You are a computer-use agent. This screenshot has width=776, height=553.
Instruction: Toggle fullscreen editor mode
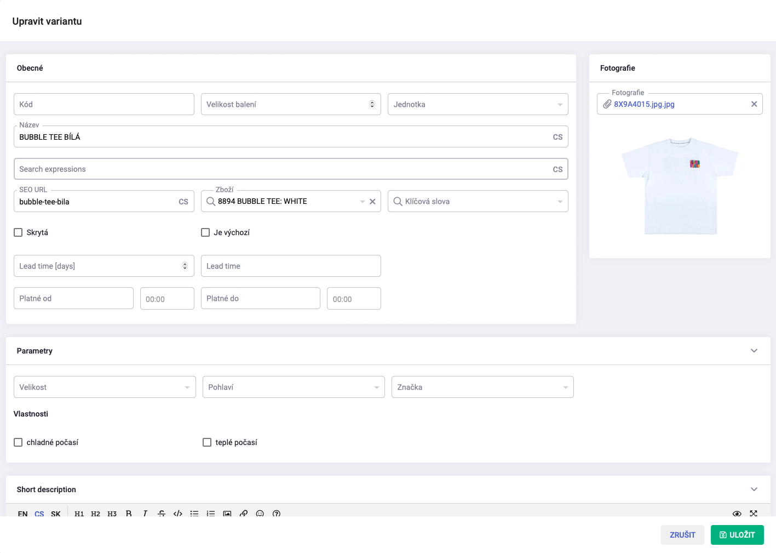tap(754, 514)
